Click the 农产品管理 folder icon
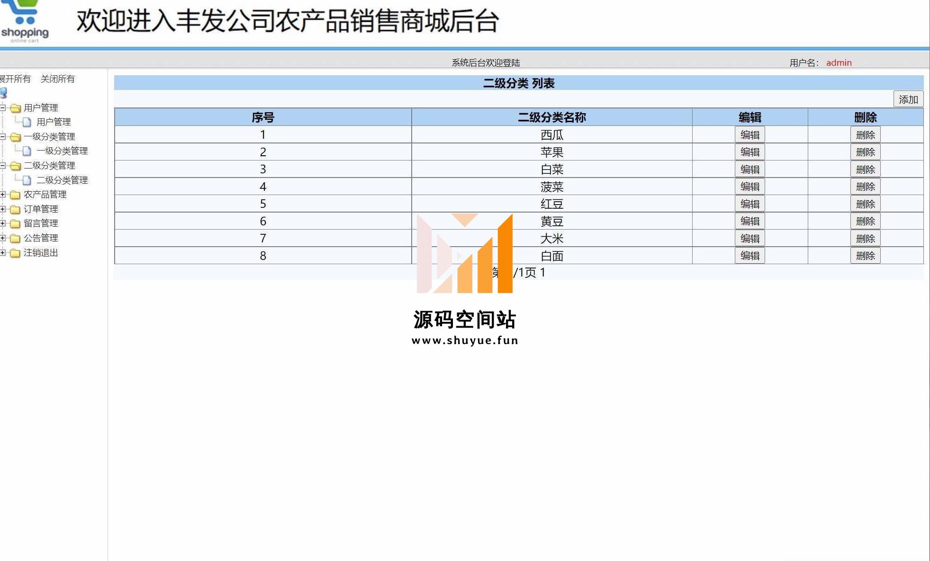930x561 pixels. point(16,195)
